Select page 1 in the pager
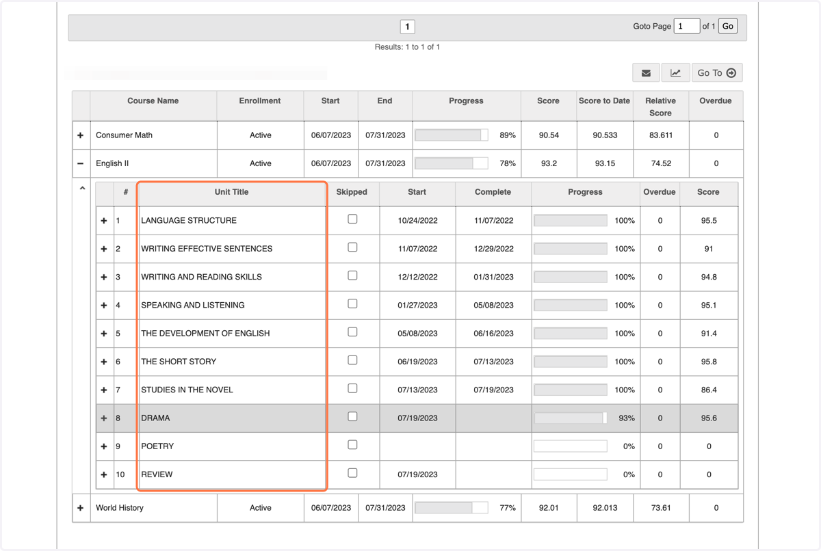Viewport: 821px width, 551px height. tap(407, 27)
